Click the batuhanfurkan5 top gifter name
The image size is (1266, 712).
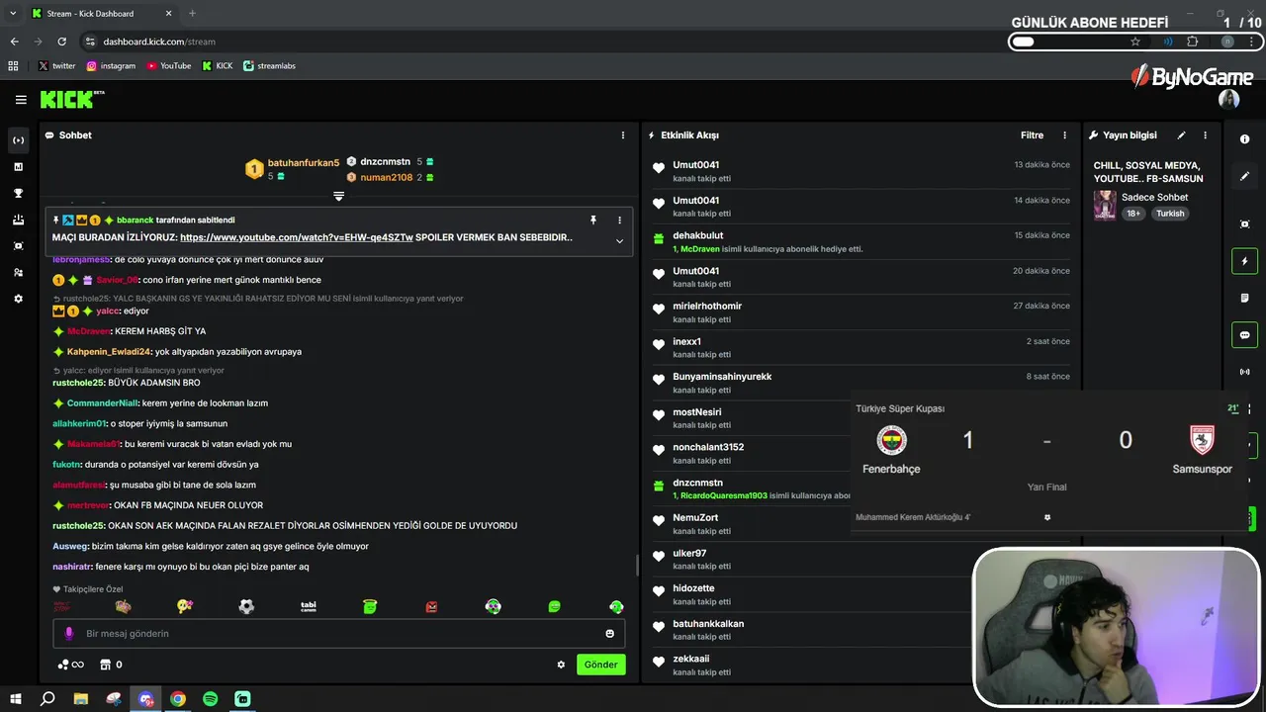tap(304, 162)
